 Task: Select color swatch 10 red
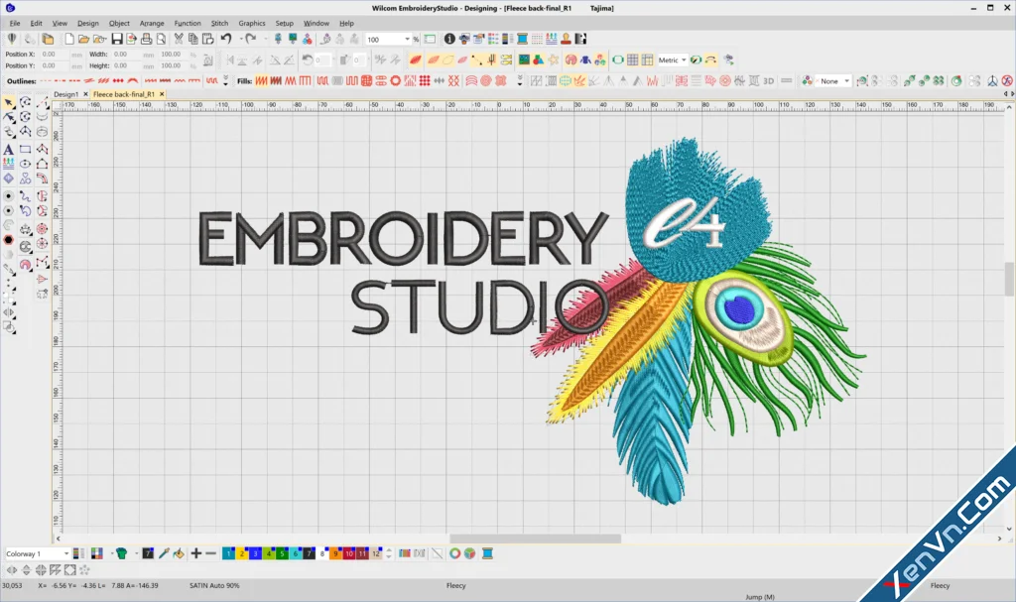pyautogui.click(x=348, y=553)
